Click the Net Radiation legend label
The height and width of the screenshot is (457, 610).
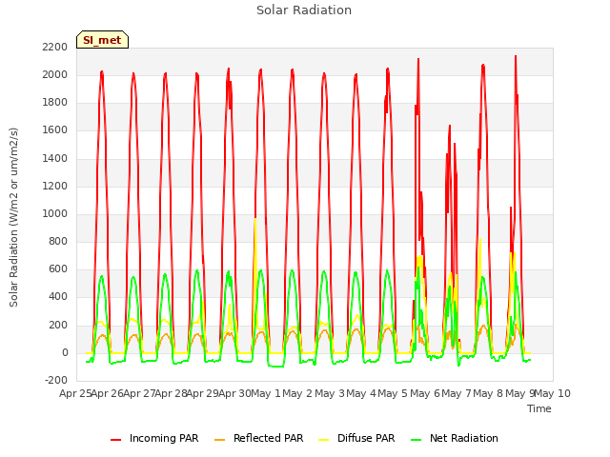coord(464,438)
